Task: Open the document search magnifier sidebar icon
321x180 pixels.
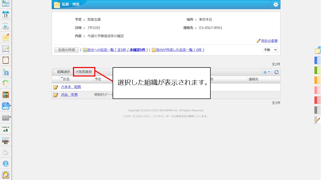Action: point(6,72)
